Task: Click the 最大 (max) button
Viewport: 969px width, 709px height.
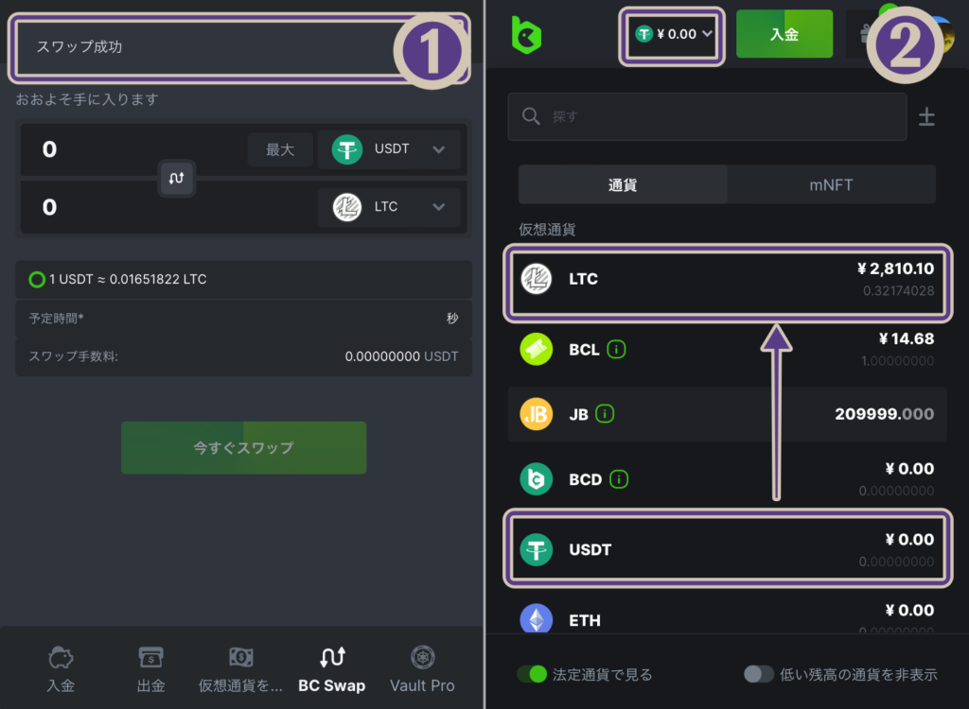Action: 279,149
